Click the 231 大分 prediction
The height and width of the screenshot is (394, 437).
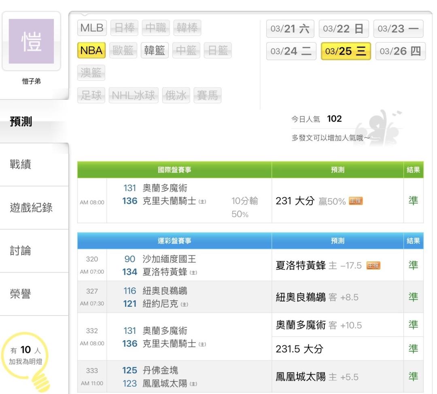pos(295,201)
